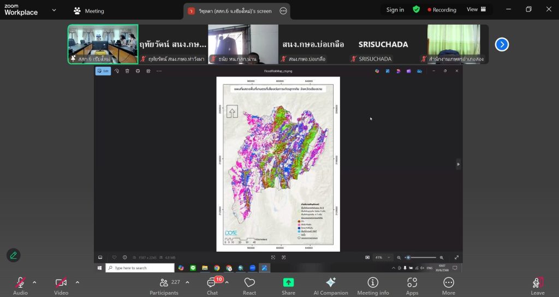Leave the meeting
Screen dimensions: 559x297
click(x=538, y=285)
